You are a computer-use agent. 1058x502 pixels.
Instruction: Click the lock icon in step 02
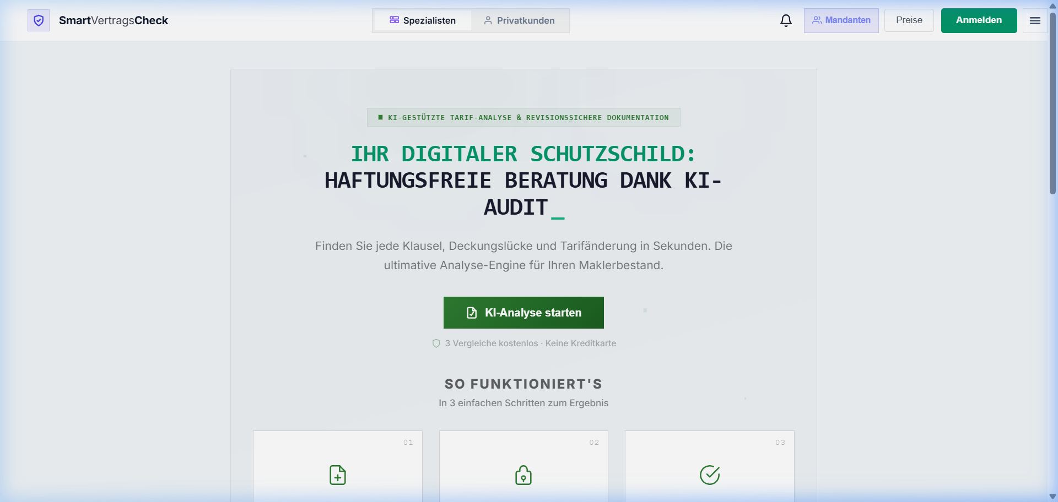click(x=523, y=475)
